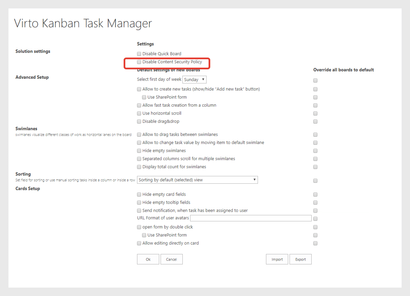The height and width of the screenshot is (296, 410).
Task: Tick override checkbox for Disable drag&drop
Action: point(315,122)
